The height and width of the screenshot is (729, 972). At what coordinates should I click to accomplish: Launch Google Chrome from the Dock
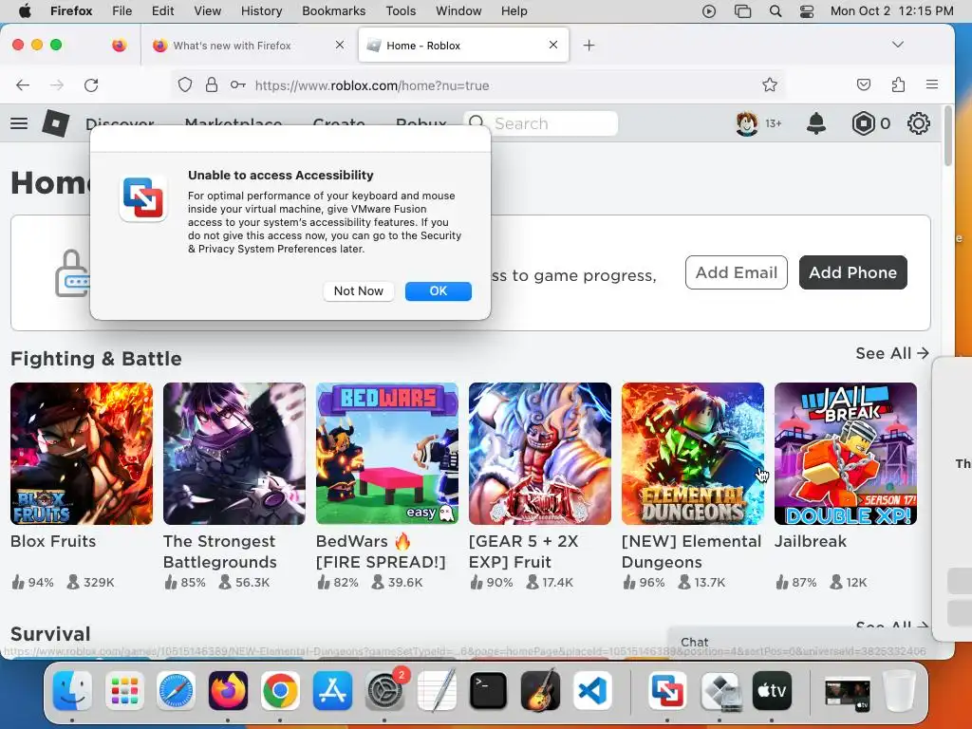(280, 691)
